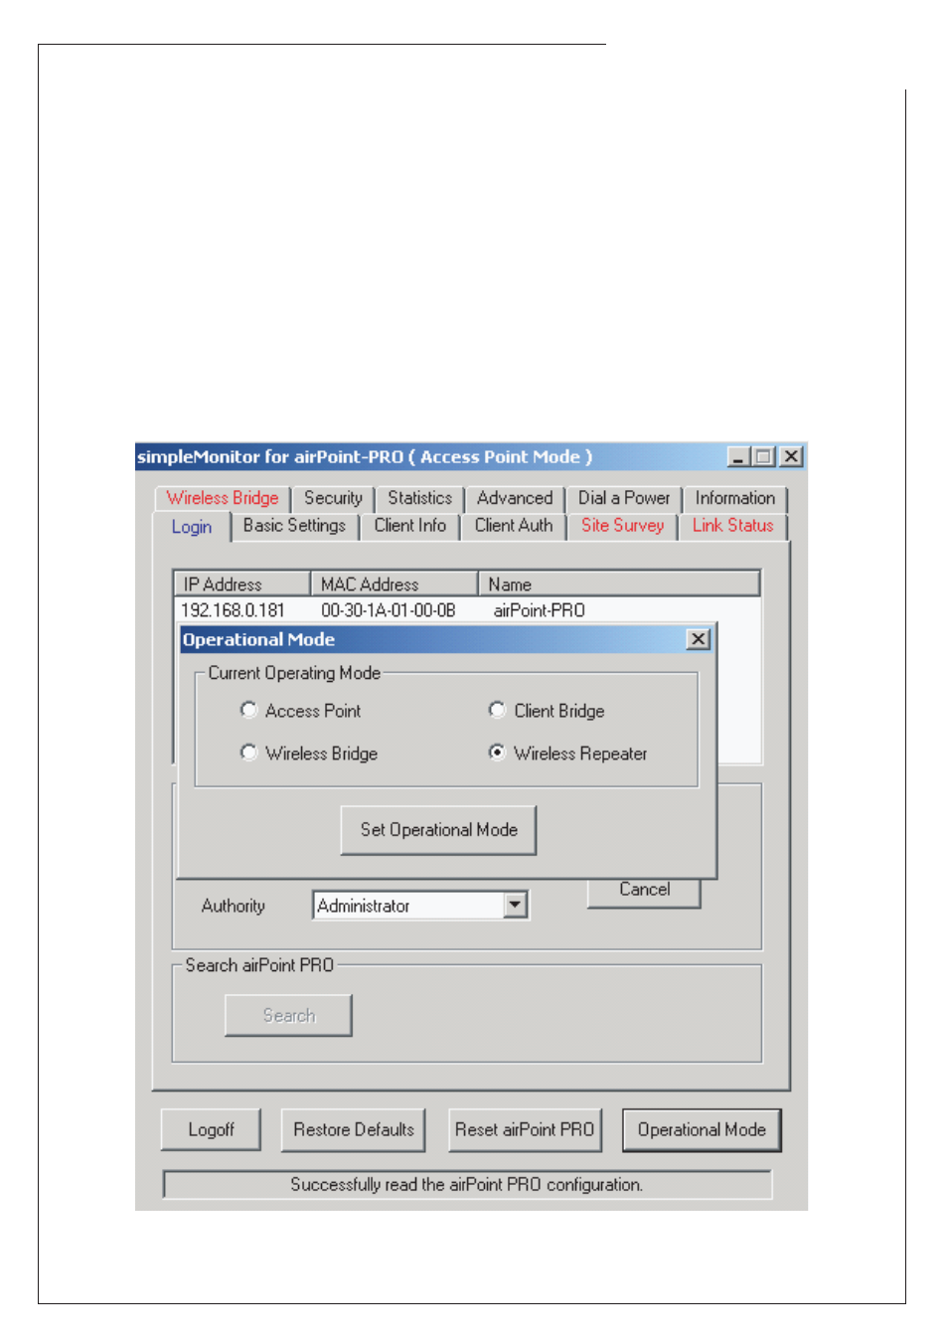Minimize the simpleMonitor window
Image resolution: width=947 pixels, height=1344 pixels.
(x=738, y=456)
